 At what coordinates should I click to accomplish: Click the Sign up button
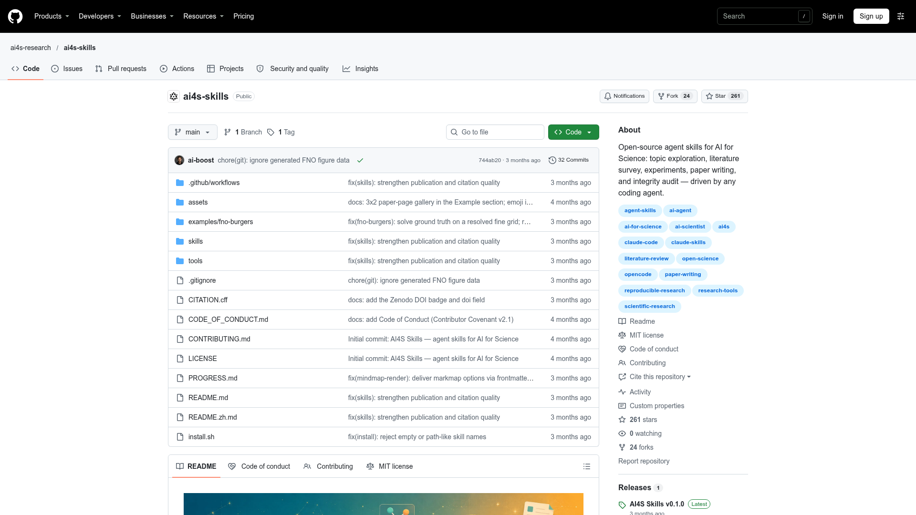(x=871, y=16)
